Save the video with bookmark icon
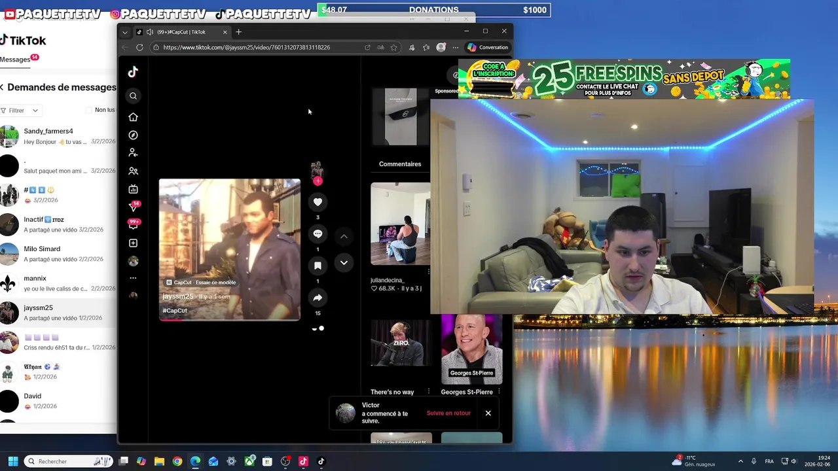This screenshot has height=471, width=838. pos(318,266)
